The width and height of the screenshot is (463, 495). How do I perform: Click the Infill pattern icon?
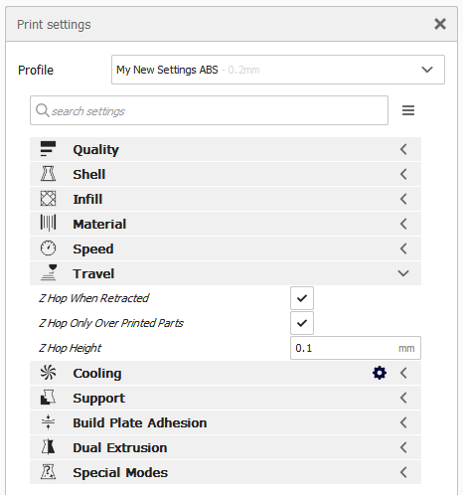pos(48,199)
